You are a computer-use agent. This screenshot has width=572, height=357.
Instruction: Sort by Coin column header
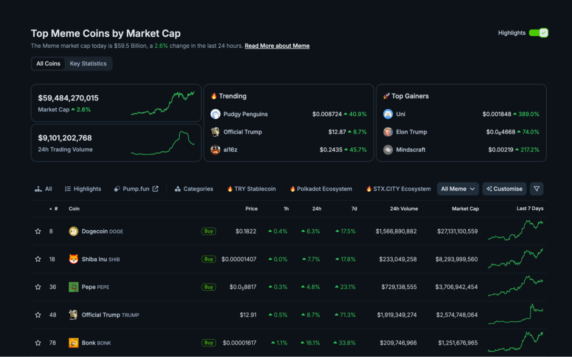(74, 209)
